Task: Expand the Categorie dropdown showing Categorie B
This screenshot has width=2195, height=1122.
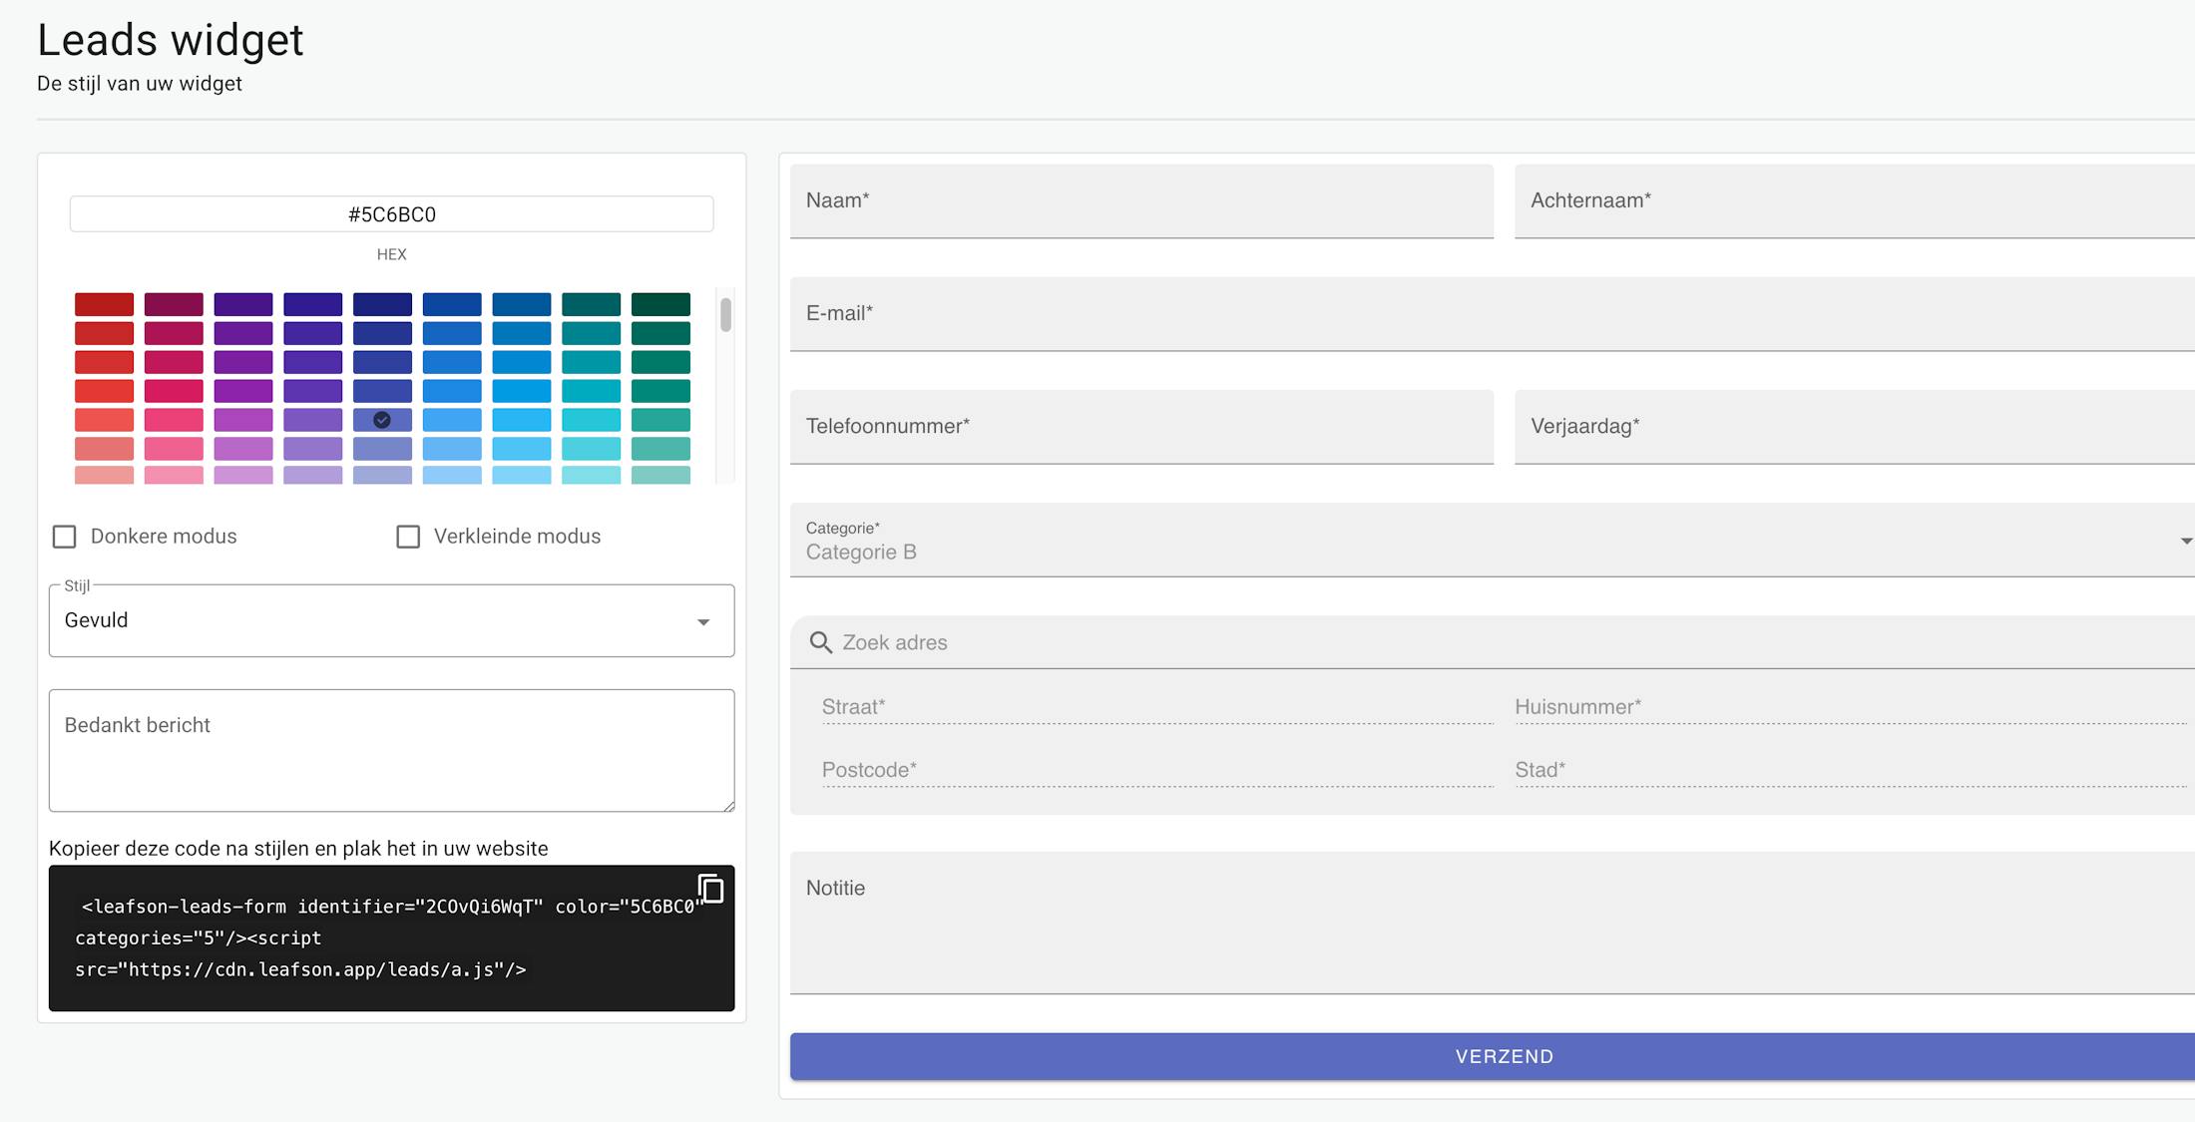Action: [x=1494, y=541]
